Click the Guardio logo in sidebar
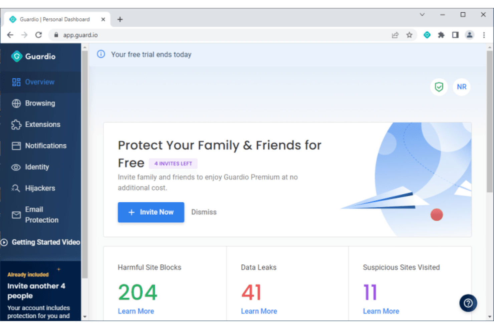494x329 pixels. point(33,56)
